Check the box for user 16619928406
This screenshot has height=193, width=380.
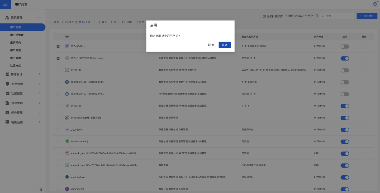(58, 82)
